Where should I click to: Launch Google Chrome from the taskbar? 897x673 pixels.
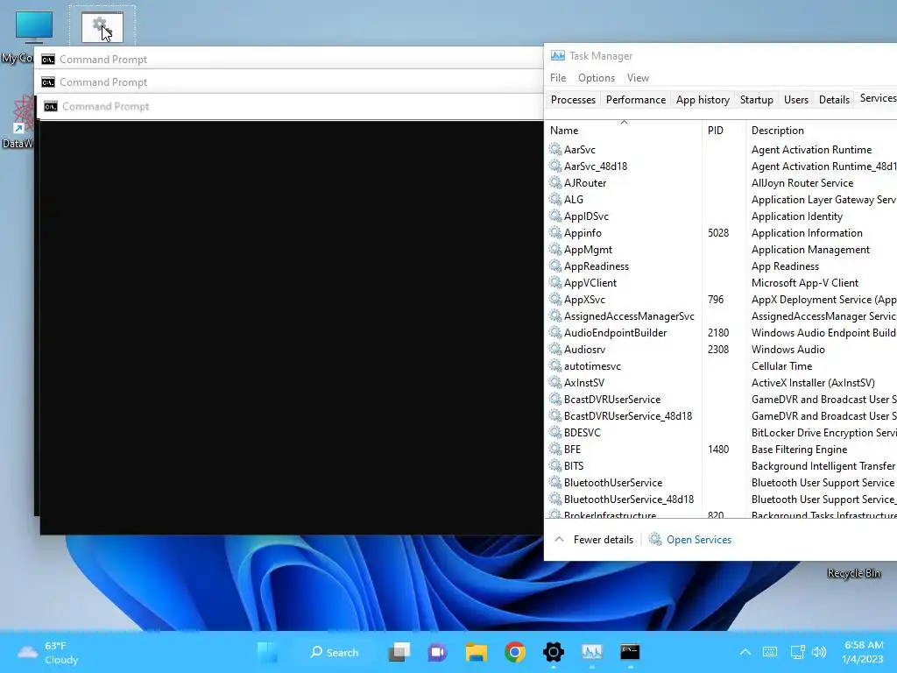[x=515, y=652]
